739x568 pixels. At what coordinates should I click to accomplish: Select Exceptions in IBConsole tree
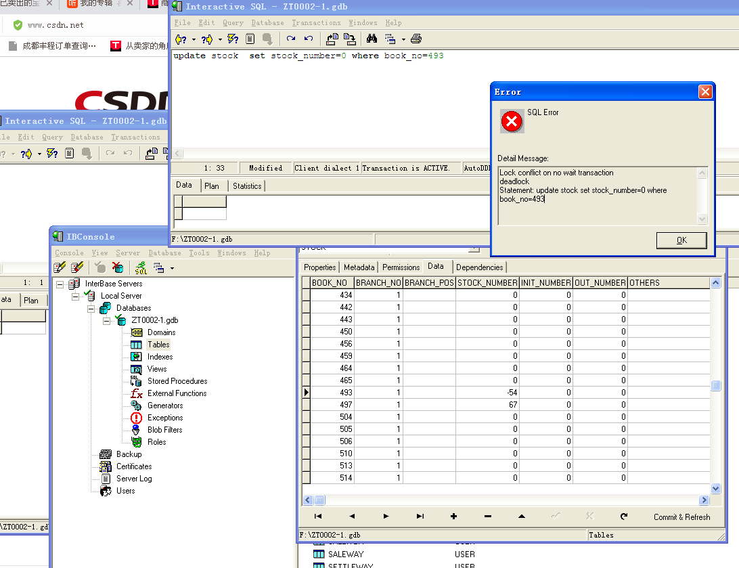[x=165, y=418]
